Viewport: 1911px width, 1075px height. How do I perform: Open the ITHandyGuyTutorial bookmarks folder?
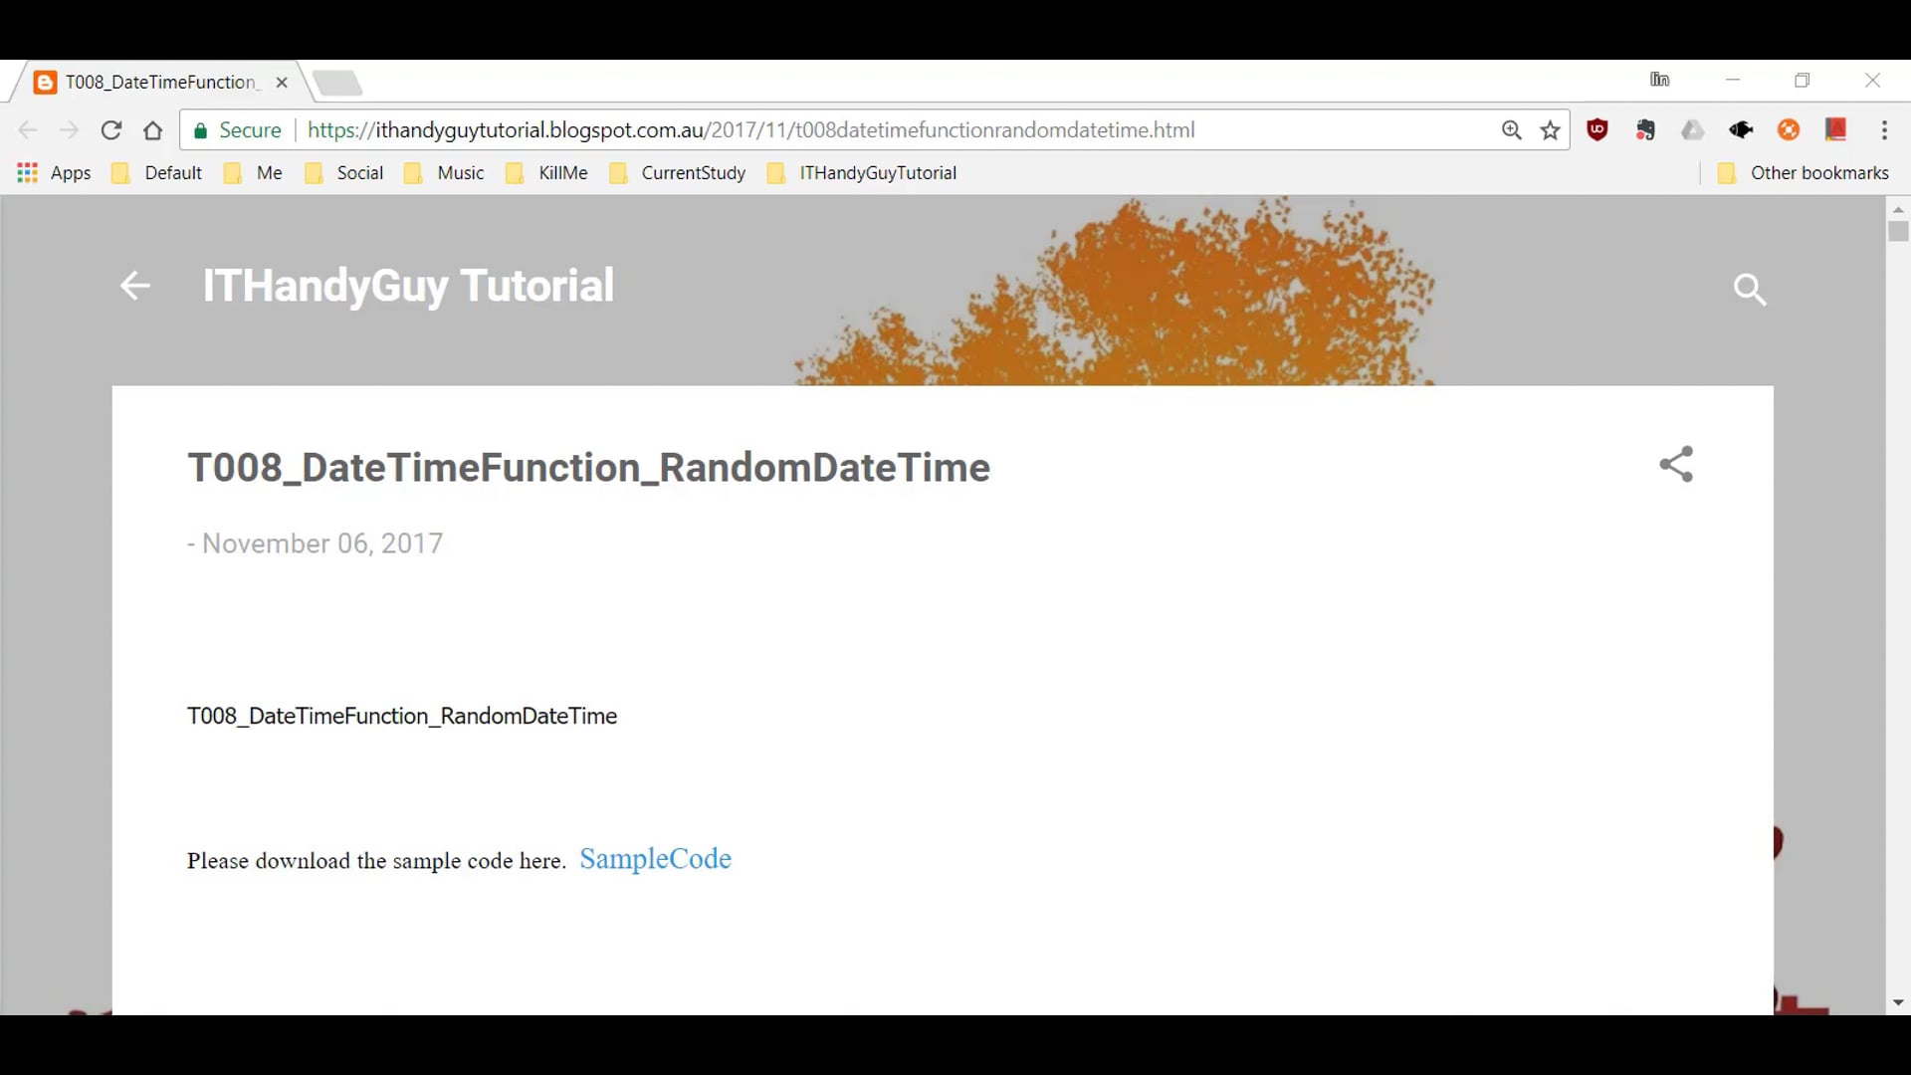(862, 172)
